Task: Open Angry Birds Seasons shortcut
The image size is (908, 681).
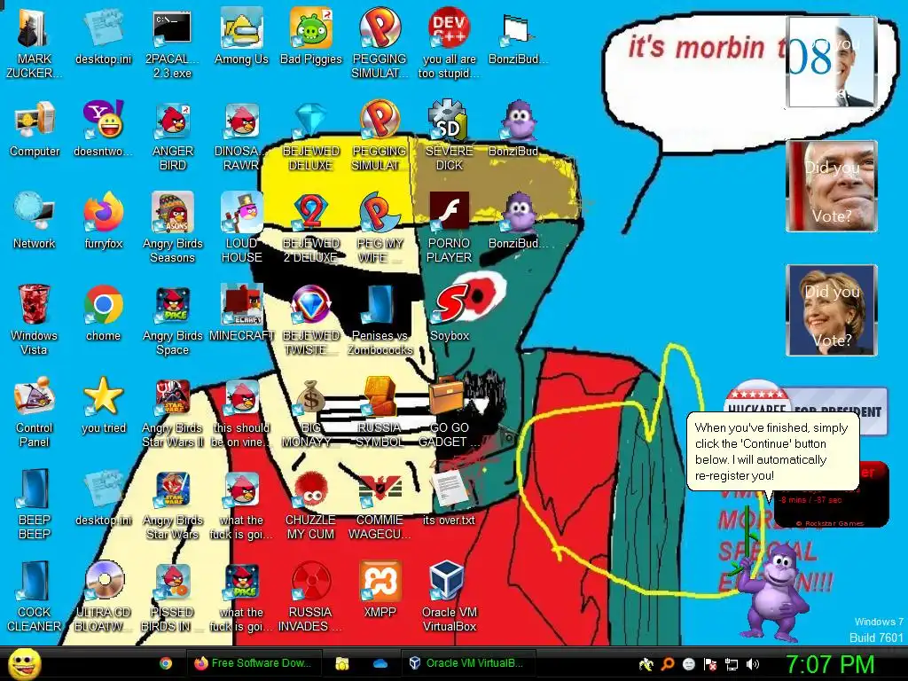Action: click(x=172, y=228)
